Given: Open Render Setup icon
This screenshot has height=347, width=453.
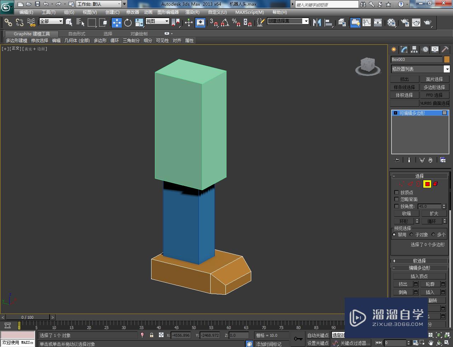Looking at the screenshot, I should tap(405, 23).
